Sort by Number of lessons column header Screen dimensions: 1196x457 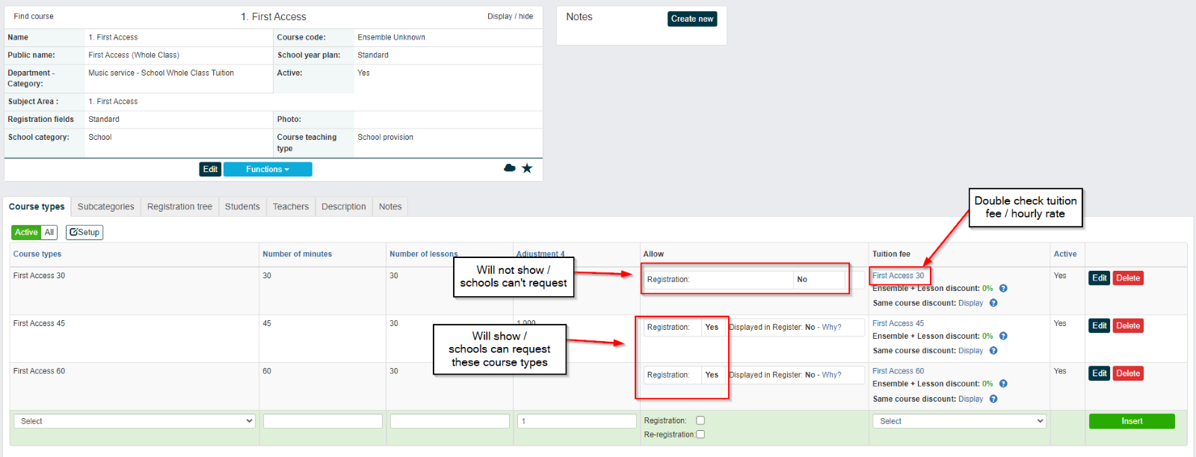pos(423,254)
